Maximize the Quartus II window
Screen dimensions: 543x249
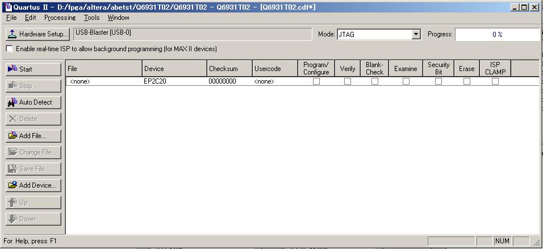(525, 7)
